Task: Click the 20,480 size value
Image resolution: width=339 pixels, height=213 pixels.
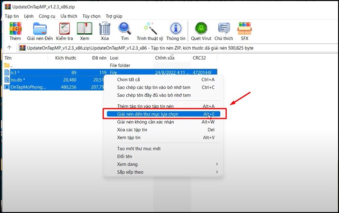Action: pos(70,80)
